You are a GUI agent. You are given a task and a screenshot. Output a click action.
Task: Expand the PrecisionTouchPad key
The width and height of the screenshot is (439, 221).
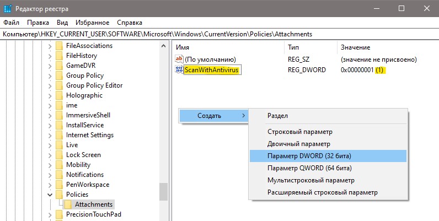click(50, 215)
